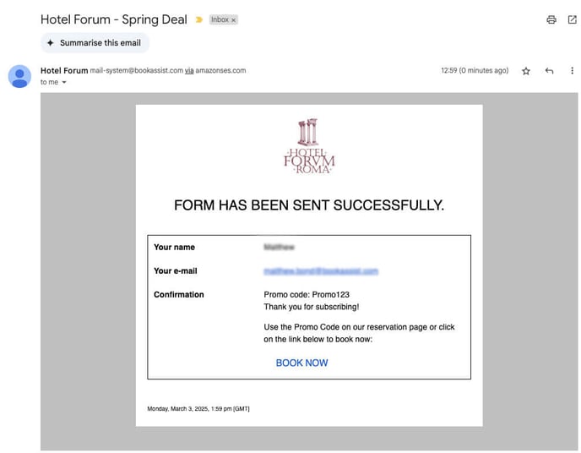Click the Hotel Forum Roma logo
The image size is (581, 453).
pyautogui.click(x=309, y=146)
